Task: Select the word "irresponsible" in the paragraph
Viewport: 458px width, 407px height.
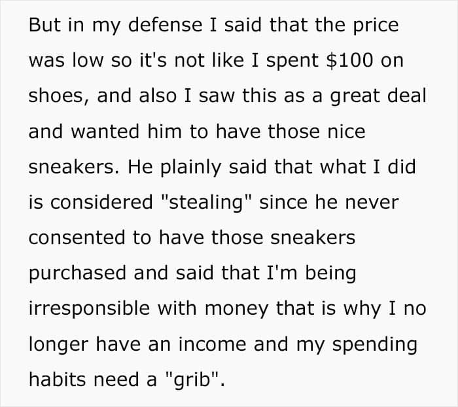Action: point(90,309)
